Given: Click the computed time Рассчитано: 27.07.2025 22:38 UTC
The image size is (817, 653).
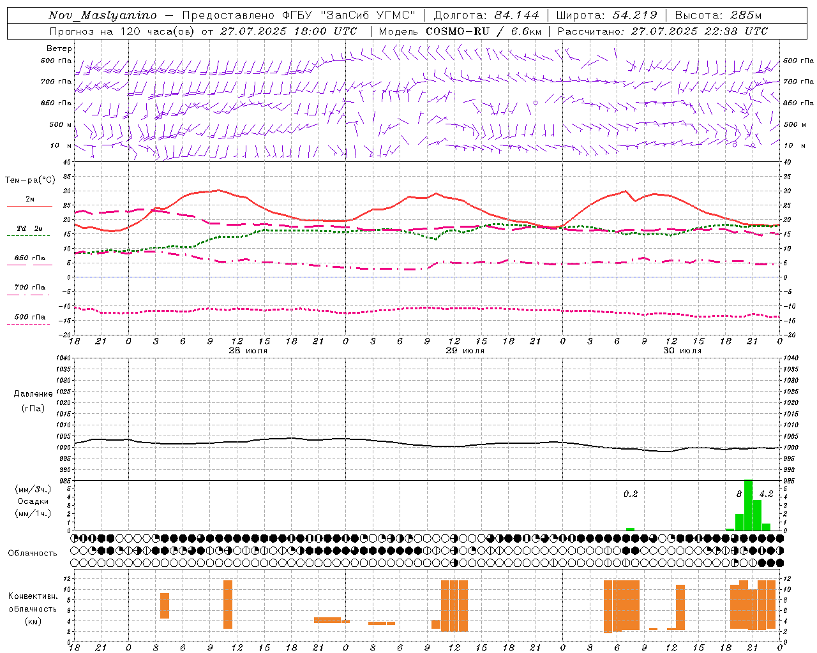Looking at the screenshot, I should [x=663, y=31].
